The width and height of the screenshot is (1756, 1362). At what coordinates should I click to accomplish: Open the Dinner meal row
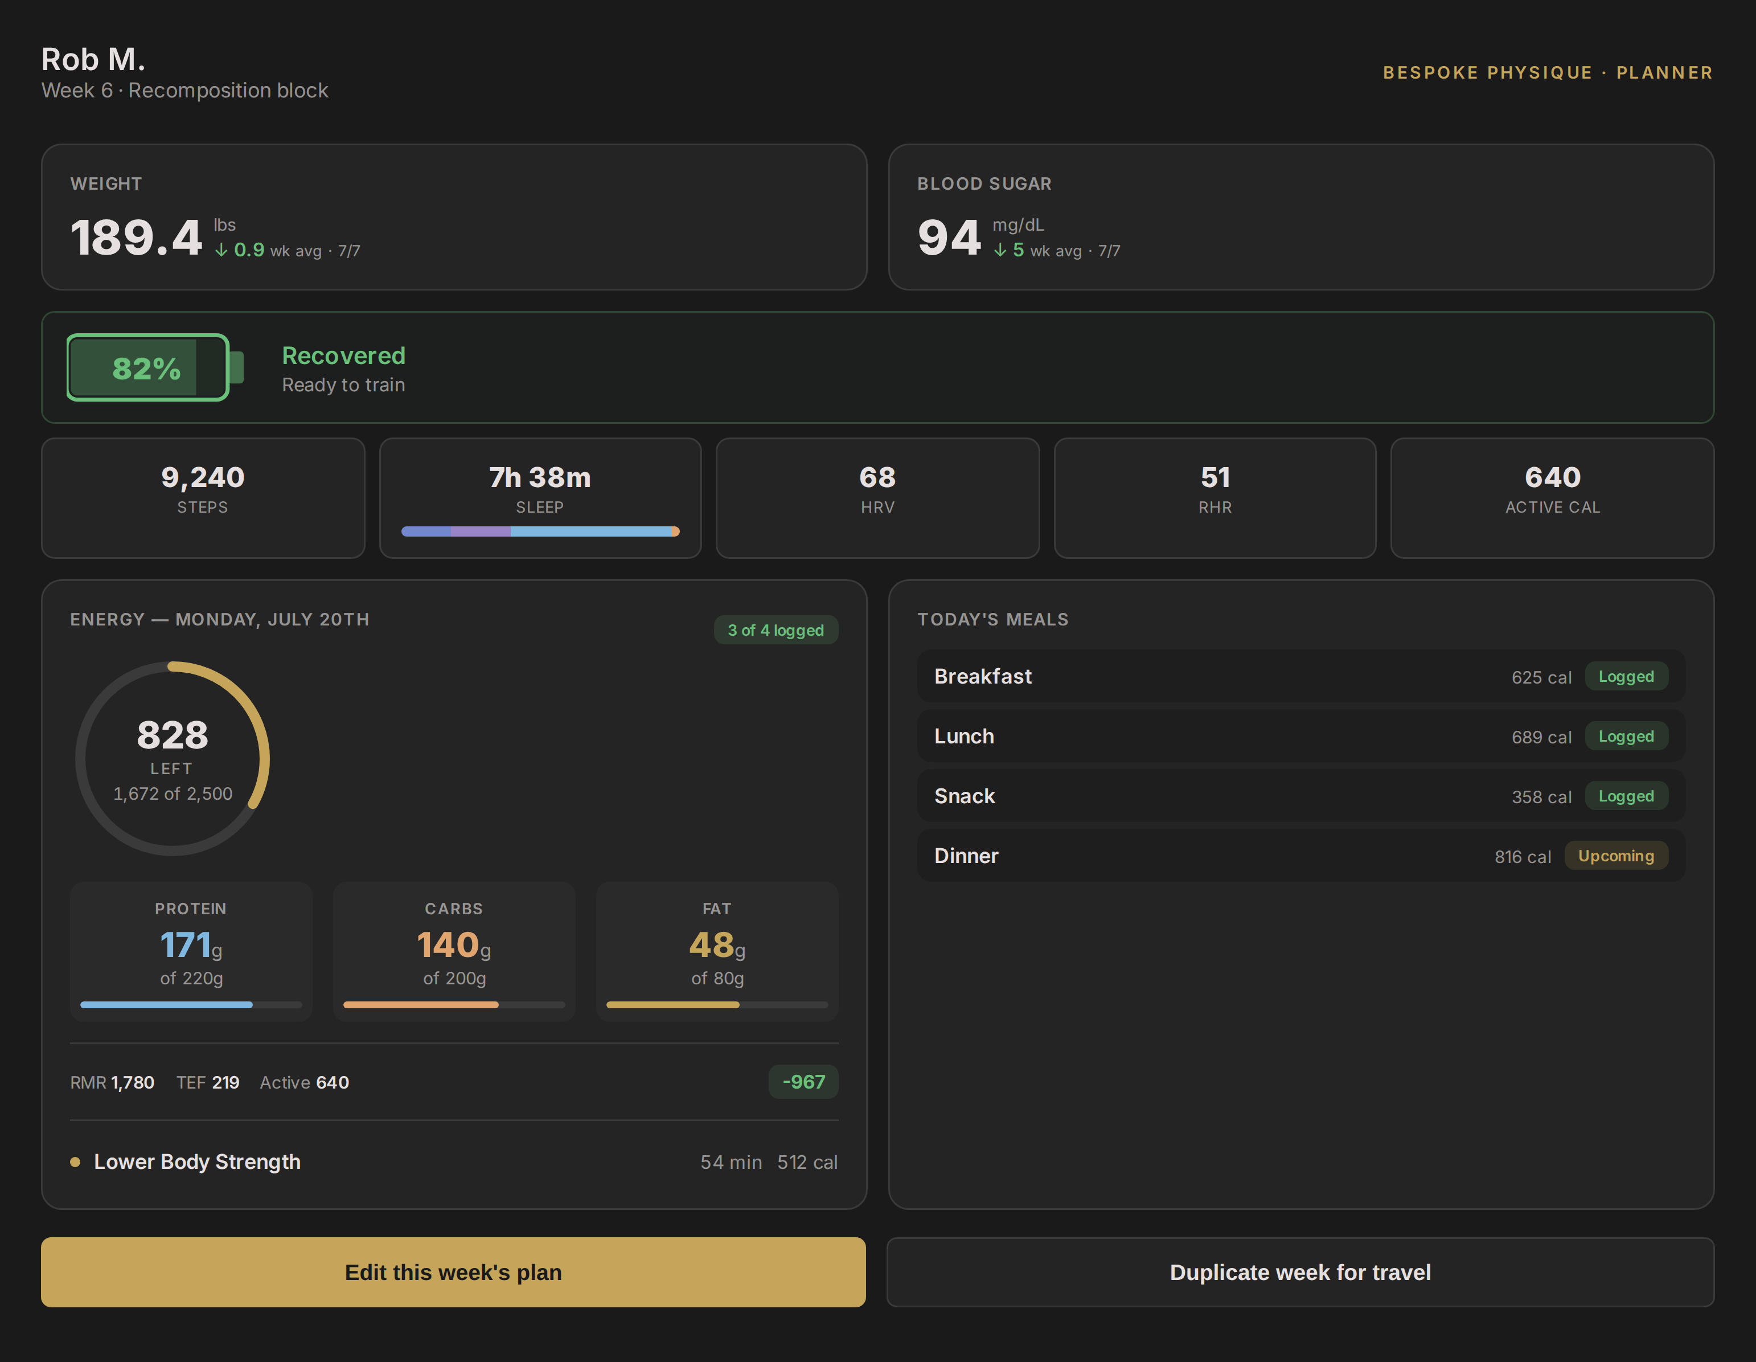coord(1301,856)
